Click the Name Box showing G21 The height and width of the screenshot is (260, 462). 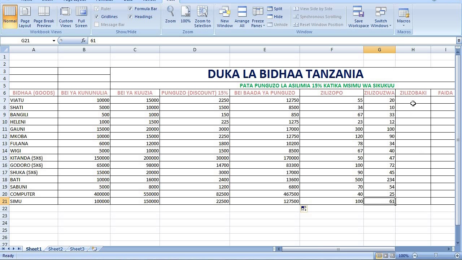point(25,40)
